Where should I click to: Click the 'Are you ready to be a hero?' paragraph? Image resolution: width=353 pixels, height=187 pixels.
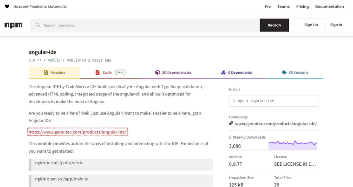click(115, 117)
